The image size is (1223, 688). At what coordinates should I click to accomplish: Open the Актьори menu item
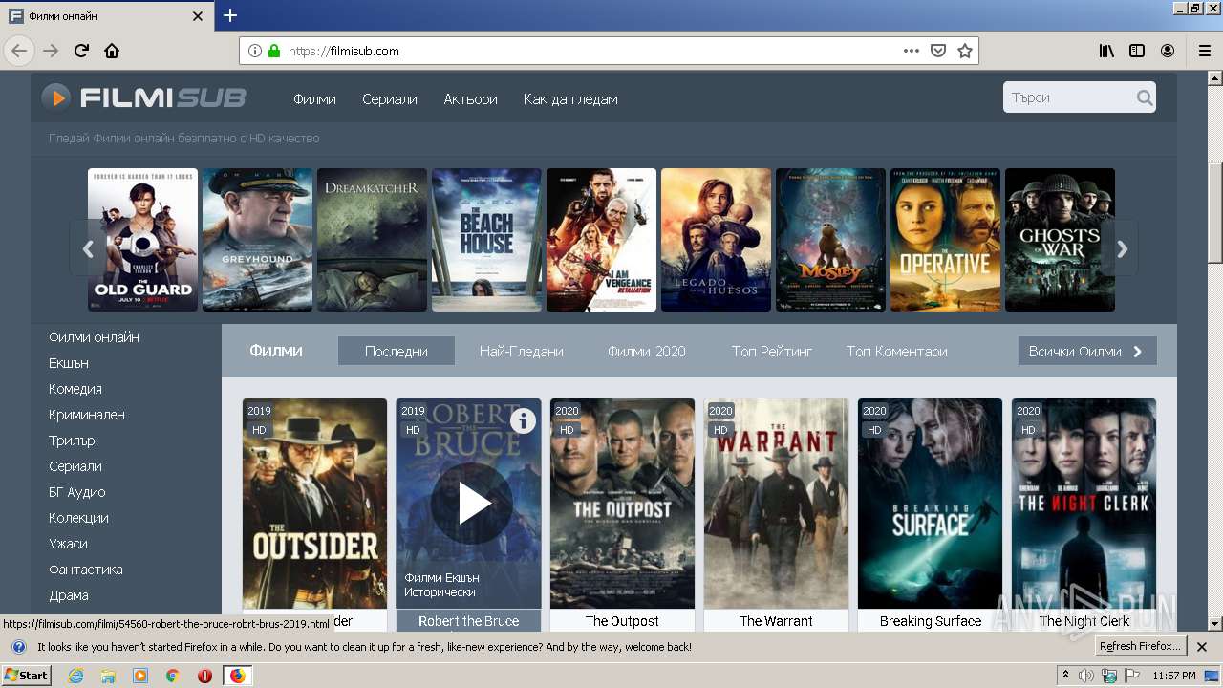click(470, 98)
